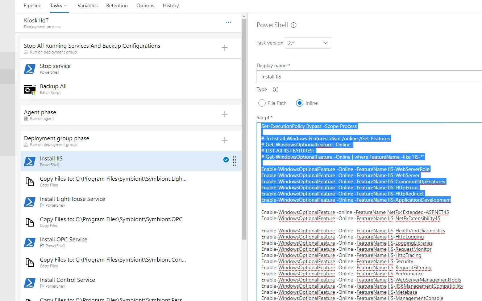Select the Backup All task
The width and height of the screenshot is (482, 301).
(x=131, y=89)
